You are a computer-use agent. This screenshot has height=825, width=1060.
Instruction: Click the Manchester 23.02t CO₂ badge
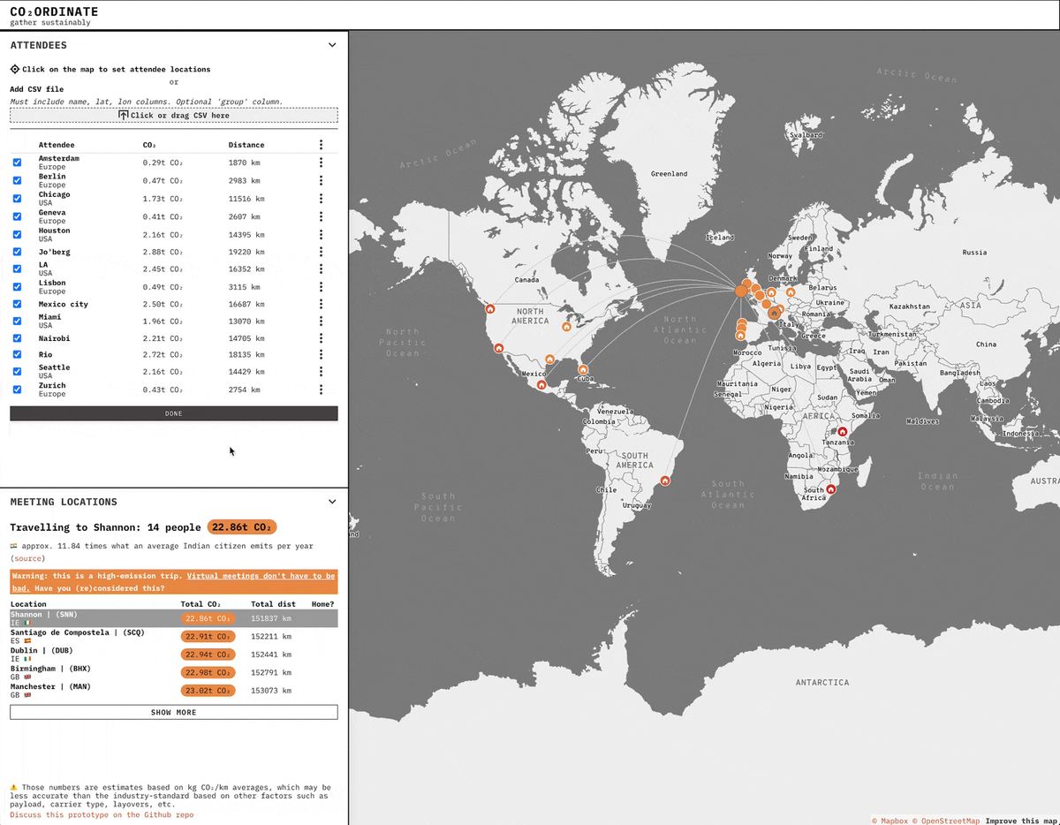tap(208, 691)
